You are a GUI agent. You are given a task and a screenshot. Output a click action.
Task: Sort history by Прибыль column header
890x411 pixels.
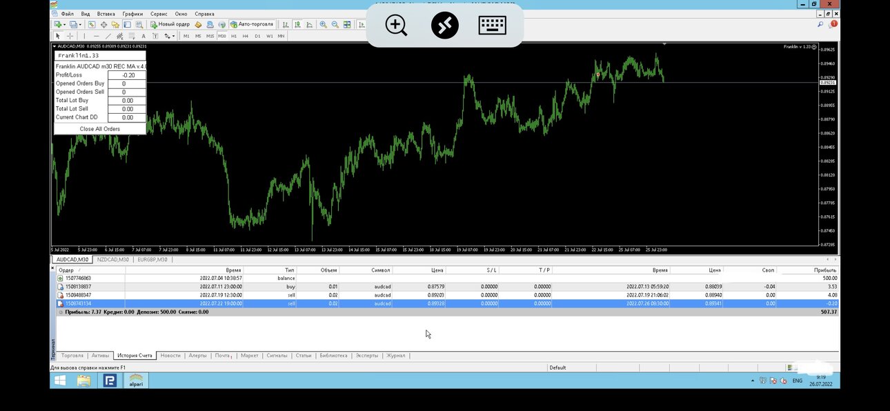click(809, 270)
